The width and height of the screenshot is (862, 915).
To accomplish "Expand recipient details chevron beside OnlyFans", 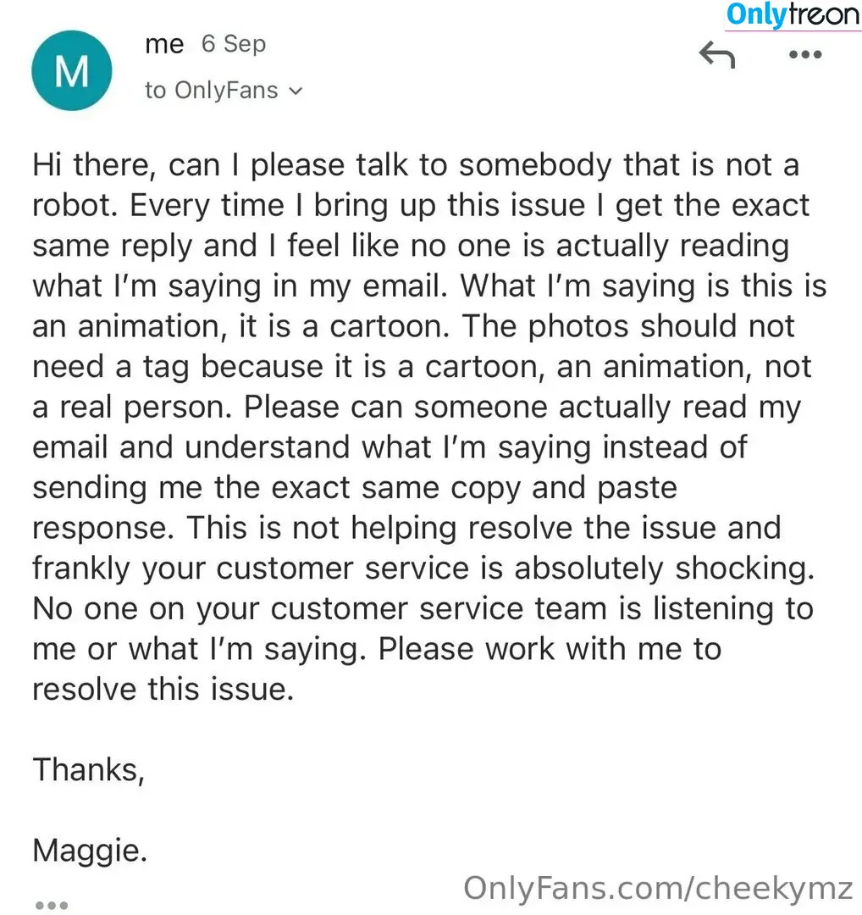I will click(296, 91).
